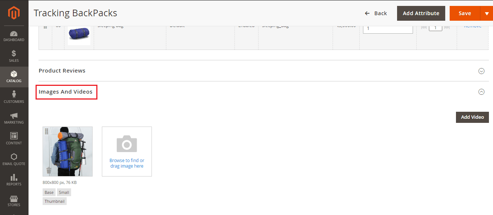Collapse the Images And Videos section chevron
This screenshot has height=215, width=493.
pyautogui.click(x=482, y=92)
